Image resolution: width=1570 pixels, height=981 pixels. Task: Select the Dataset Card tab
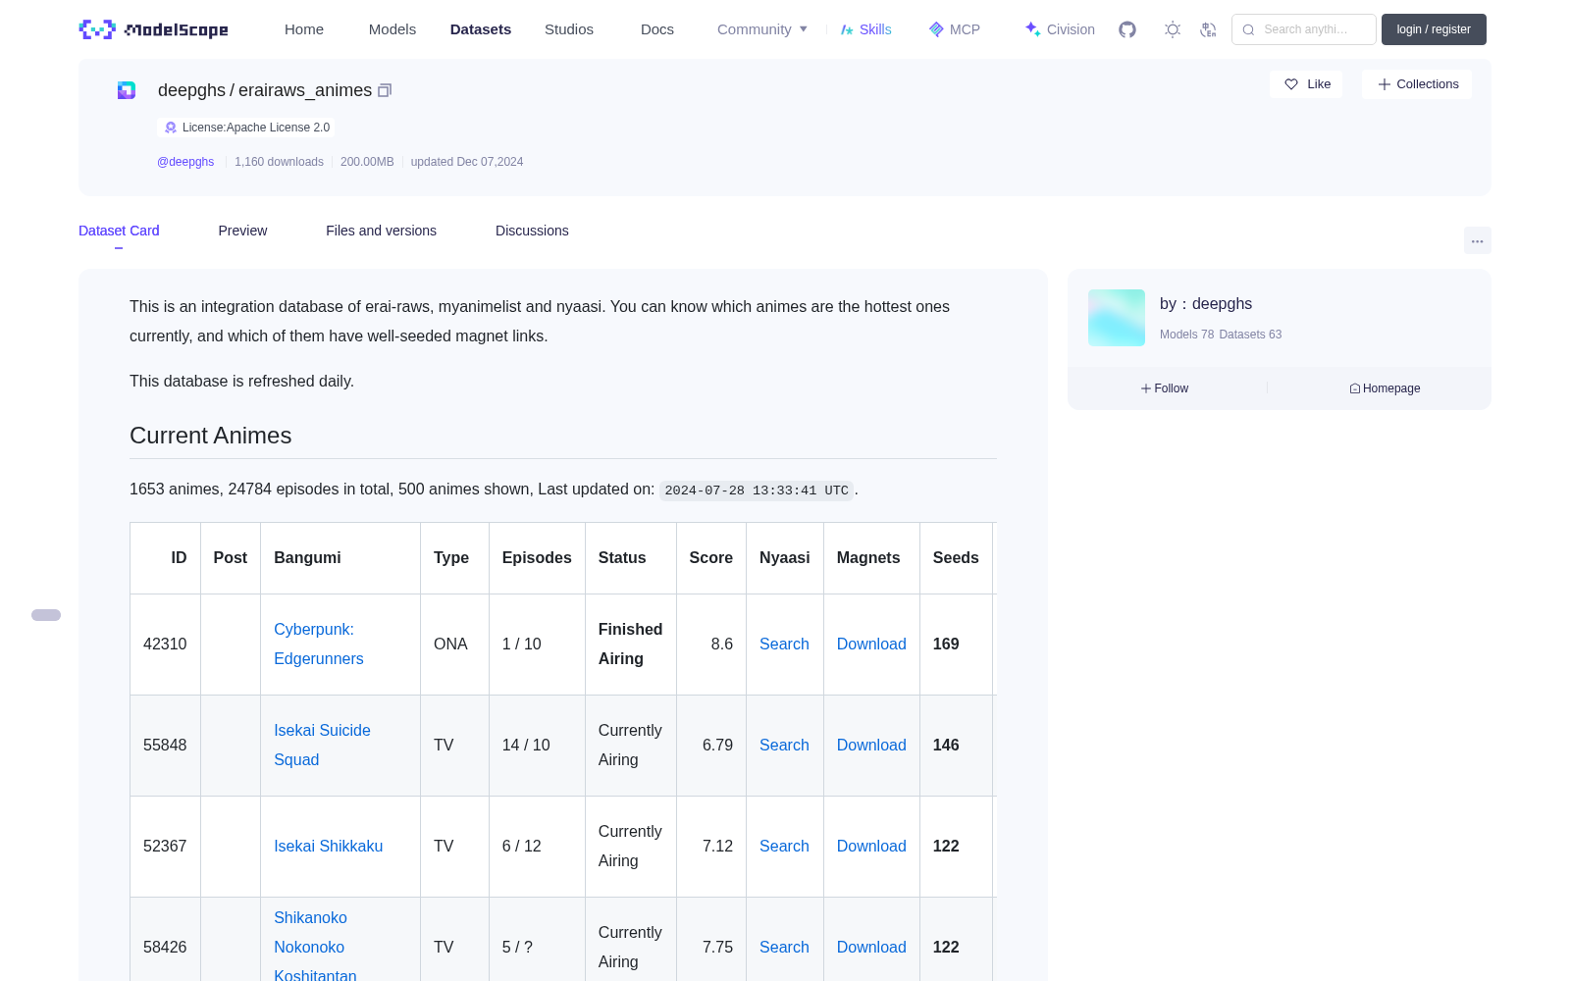tap(119, 231)
